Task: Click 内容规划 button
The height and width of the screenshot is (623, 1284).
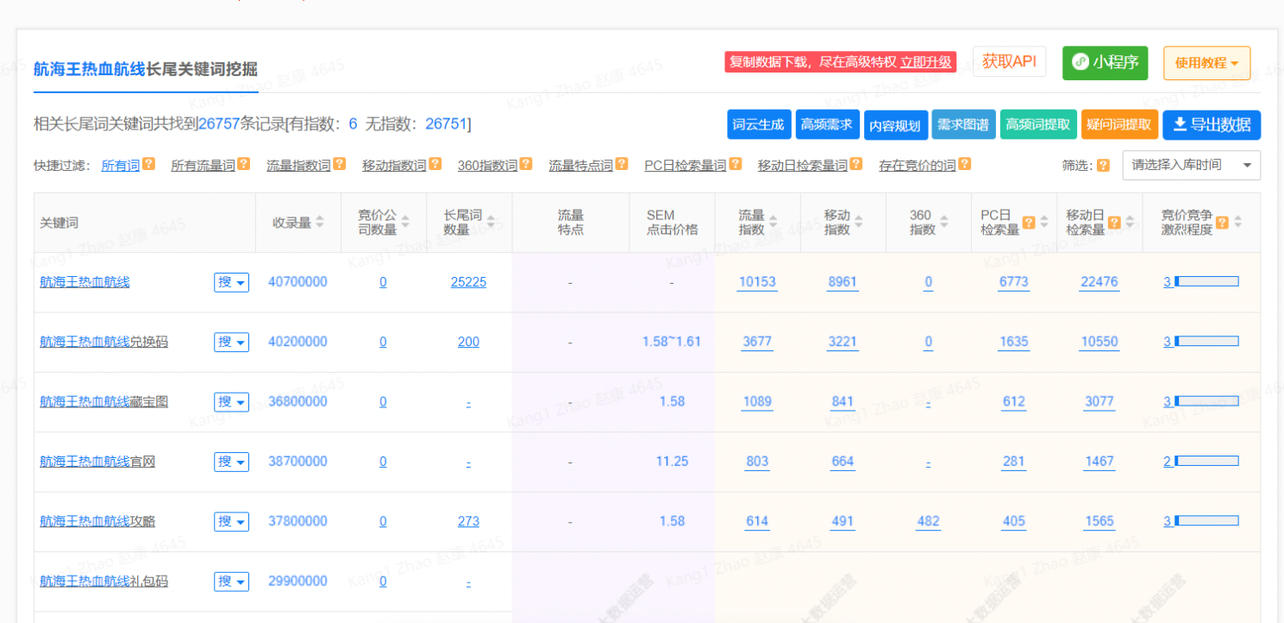Action: click(896, 125)
